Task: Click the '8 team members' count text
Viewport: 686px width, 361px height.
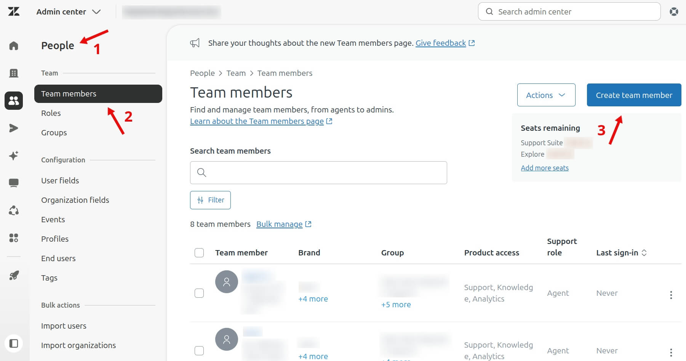Action: (220, 224)
